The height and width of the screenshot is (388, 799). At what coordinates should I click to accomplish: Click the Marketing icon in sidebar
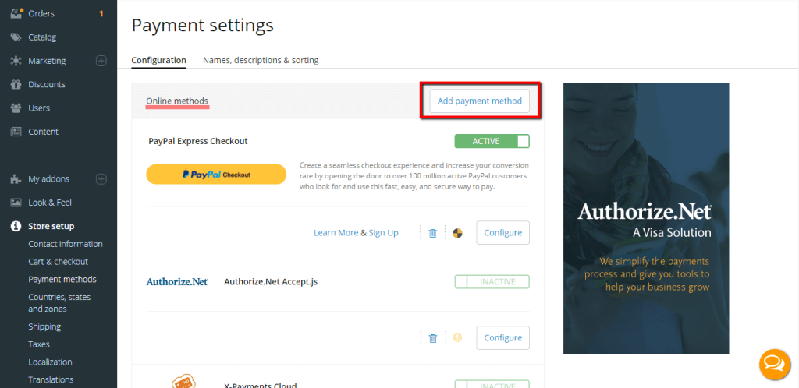(16, 61)
